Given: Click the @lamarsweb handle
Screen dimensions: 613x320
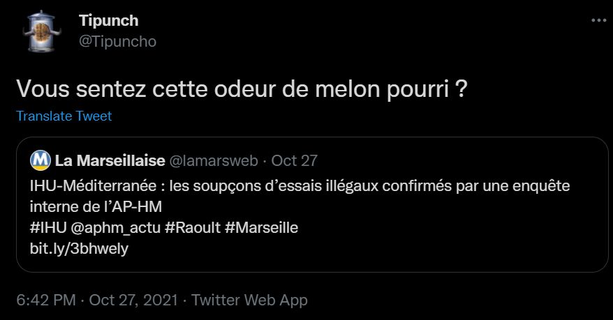Looking at the screenshot, I should 213,161.
